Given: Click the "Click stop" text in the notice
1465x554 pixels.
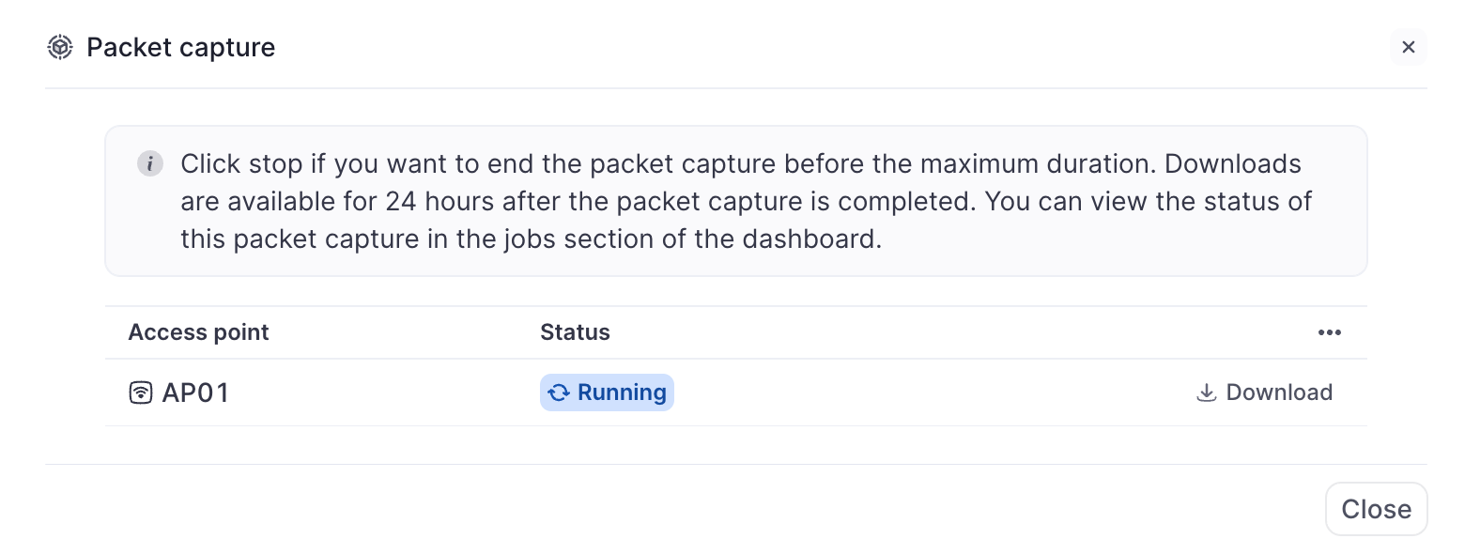Looking at the screenshot, I should [x=240, y=163].
